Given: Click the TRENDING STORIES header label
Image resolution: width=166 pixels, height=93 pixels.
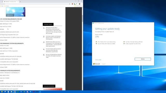Looking at the screenshot, I should 48,24.
